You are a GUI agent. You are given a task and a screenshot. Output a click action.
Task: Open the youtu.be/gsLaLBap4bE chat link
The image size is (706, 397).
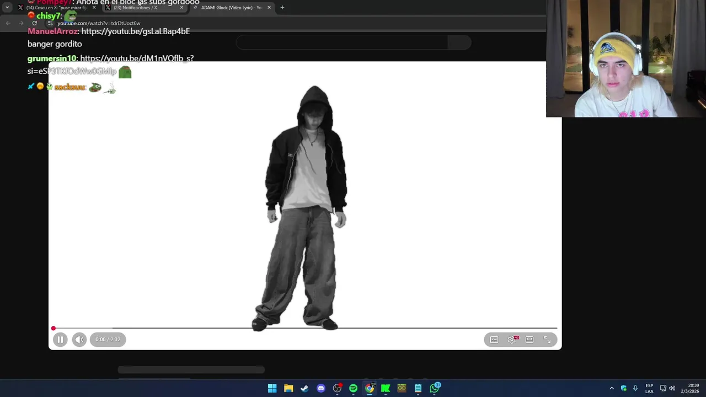point(136,31)
